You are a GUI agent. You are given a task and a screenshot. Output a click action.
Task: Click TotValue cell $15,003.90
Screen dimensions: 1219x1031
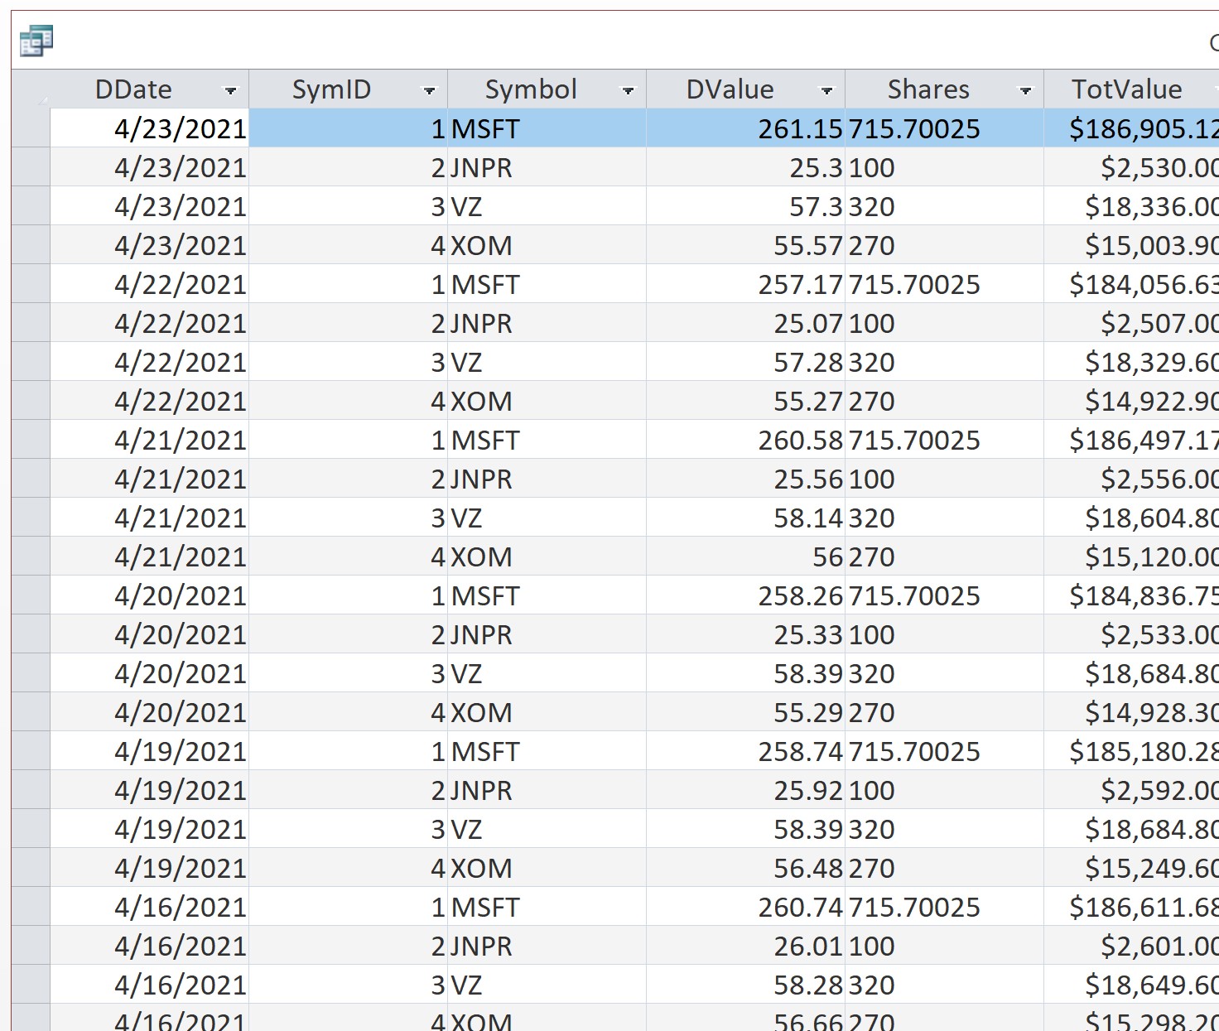click(1131, 245)
